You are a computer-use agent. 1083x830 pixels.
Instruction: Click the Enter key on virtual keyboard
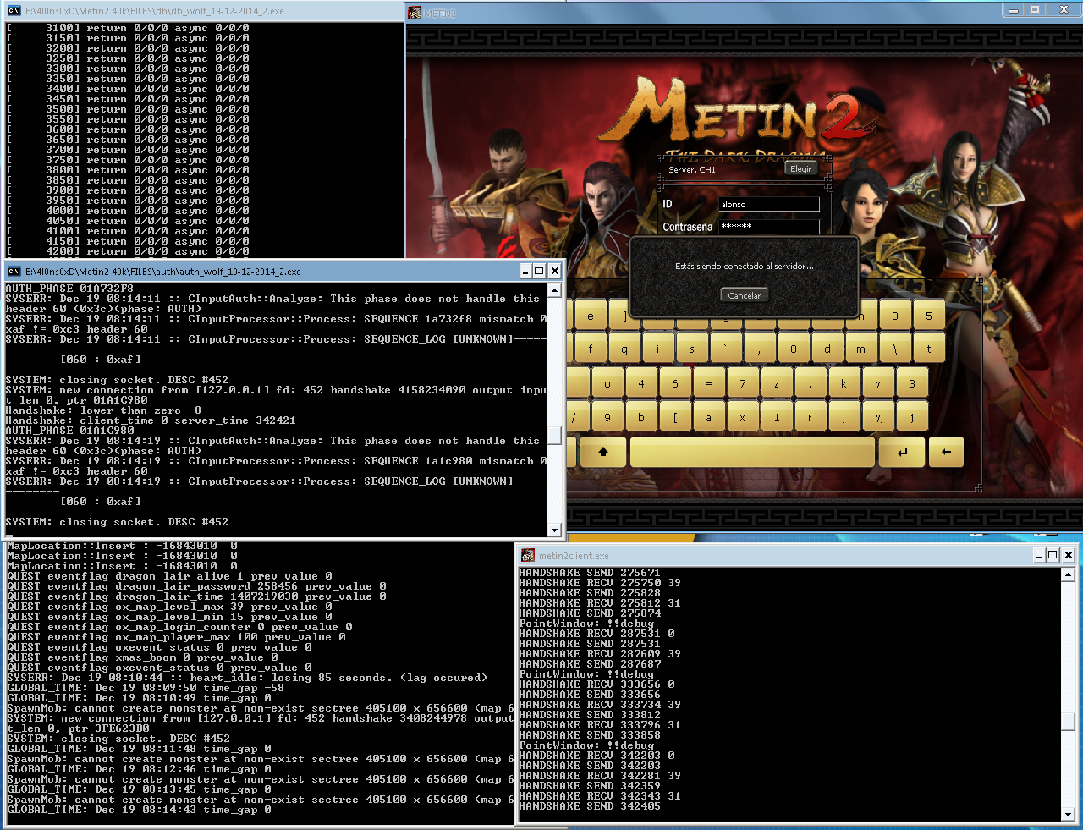point(902,452)
